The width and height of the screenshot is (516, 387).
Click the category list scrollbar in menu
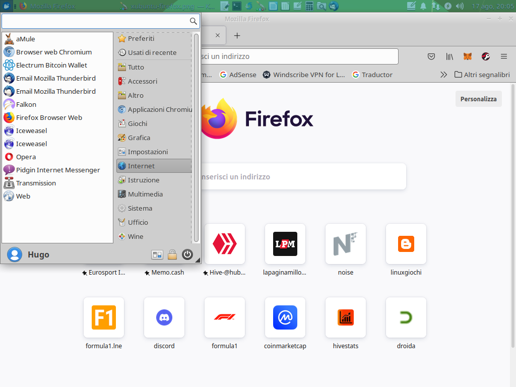pos(196,138)
